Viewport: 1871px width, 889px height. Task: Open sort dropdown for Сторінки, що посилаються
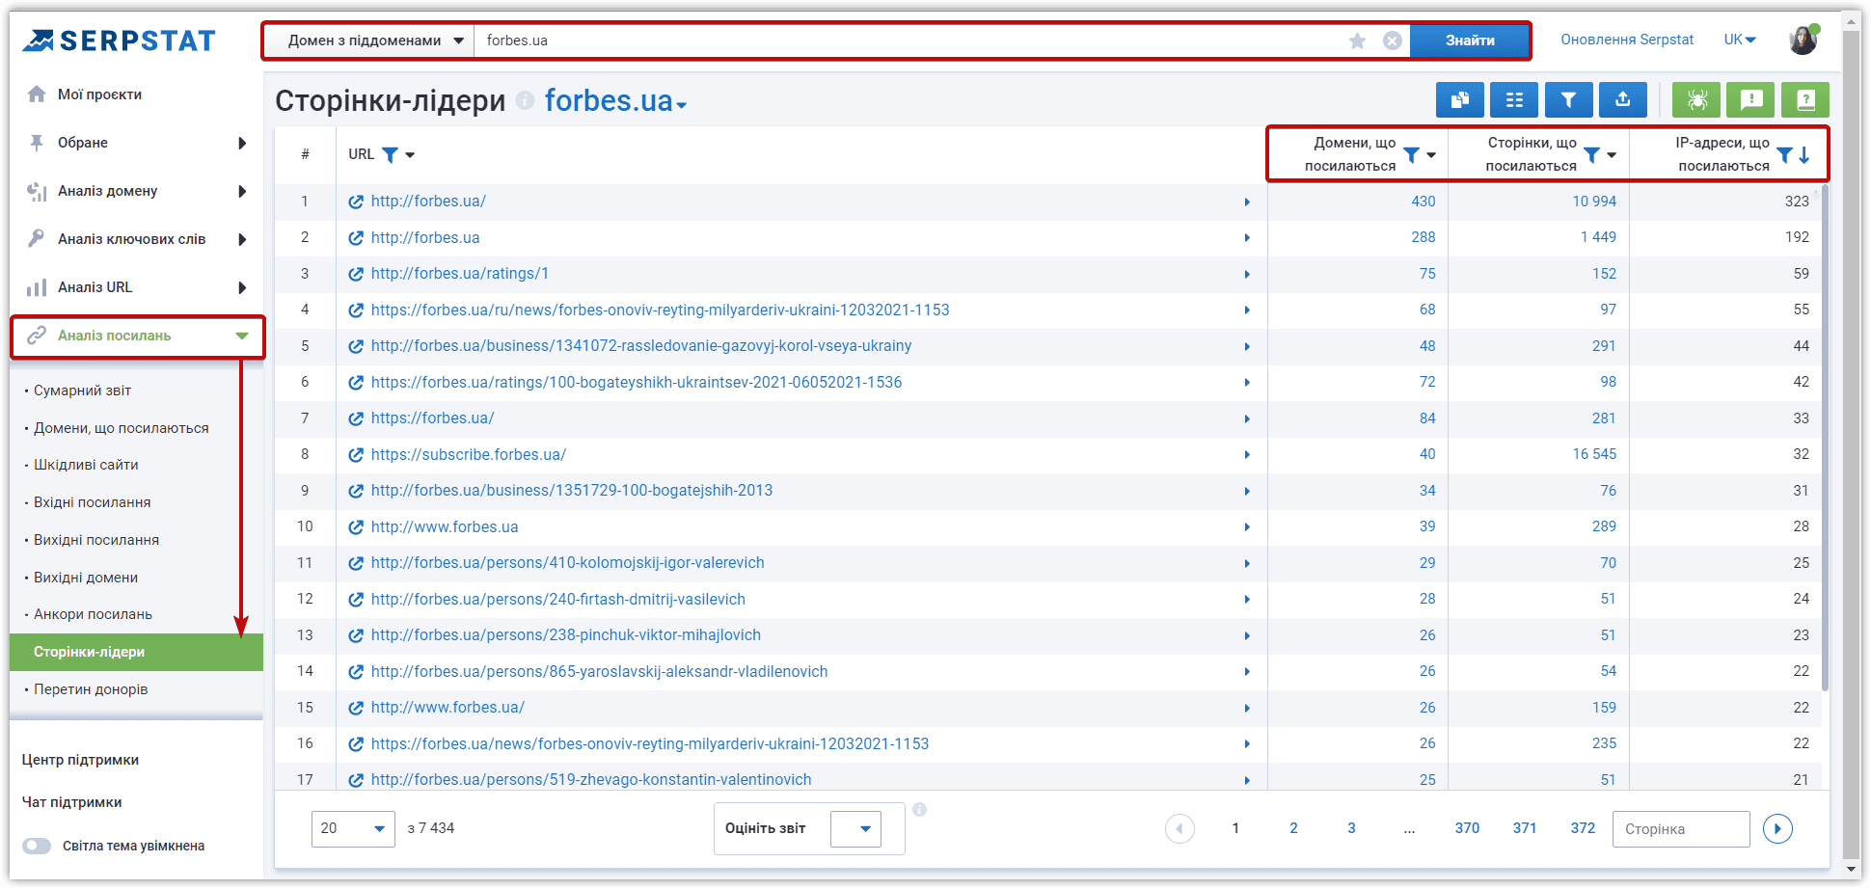(x=1612, y=154)
